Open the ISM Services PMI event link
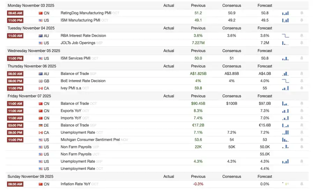Image resolution: width=314 pixels, height=196 pixels. coord(75,58)
